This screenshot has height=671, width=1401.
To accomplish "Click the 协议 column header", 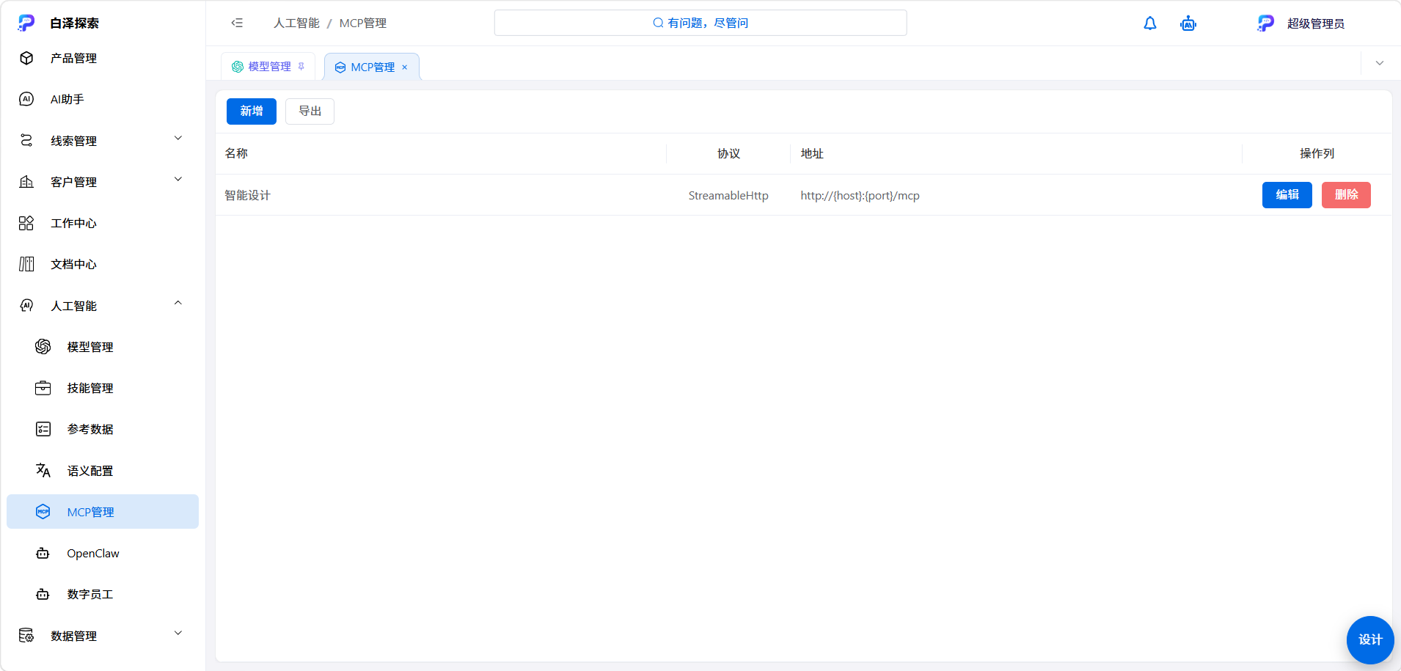I will 728,153.
